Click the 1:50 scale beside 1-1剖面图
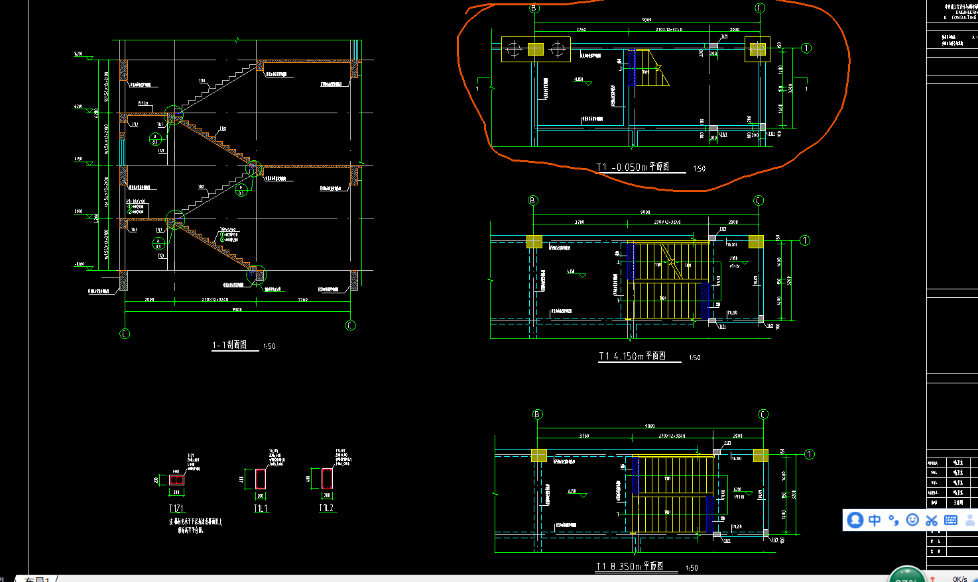The width and height of the screenshot is (978, 582). (269, 346)
